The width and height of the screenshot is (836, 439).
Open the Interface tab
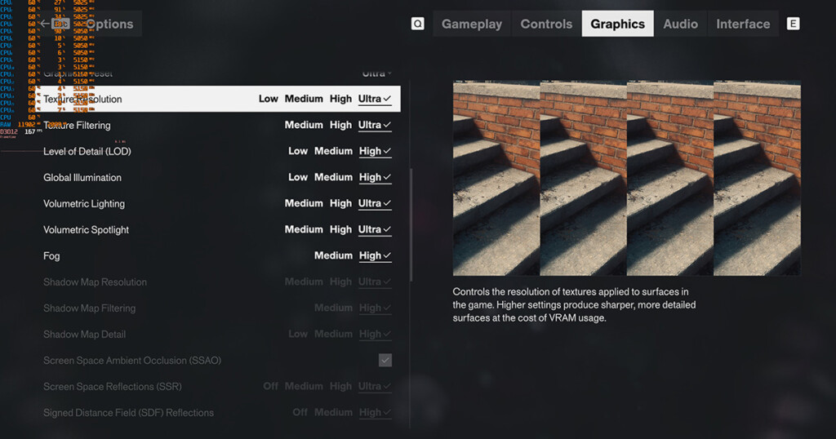(x=743, y=24)
